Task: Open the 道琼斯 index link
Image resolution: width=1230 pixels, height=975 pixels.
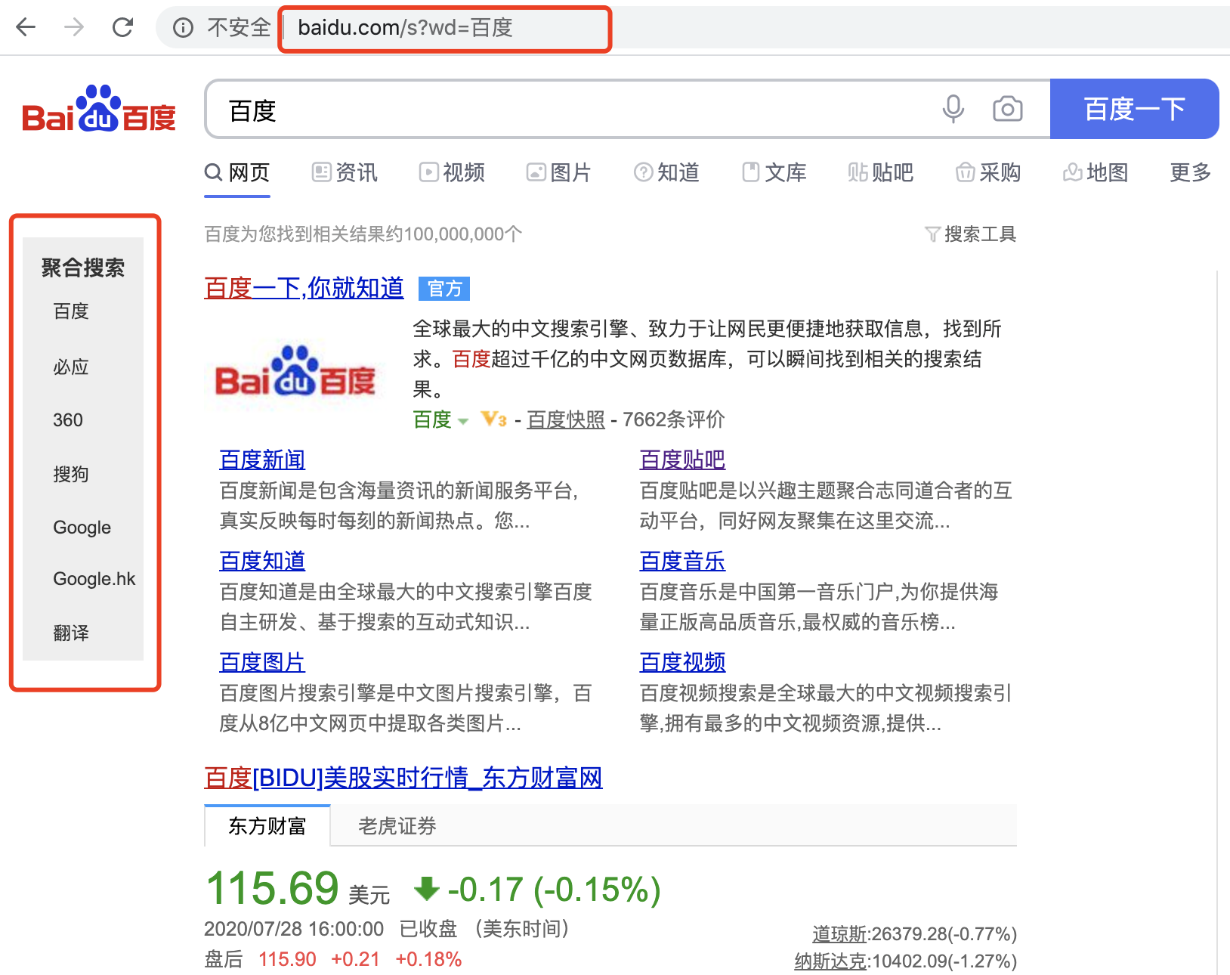Action: (x=839, y=934)
